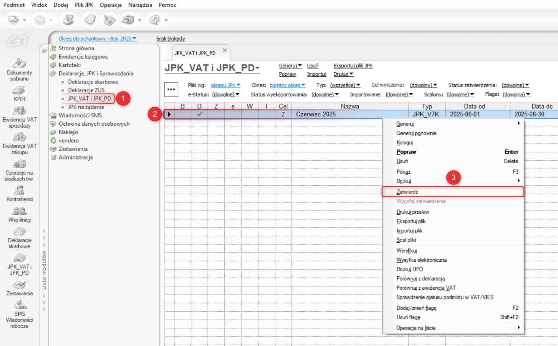
Task: Open Dokumenty pobrane module icon
Action: tap(19, 63)
